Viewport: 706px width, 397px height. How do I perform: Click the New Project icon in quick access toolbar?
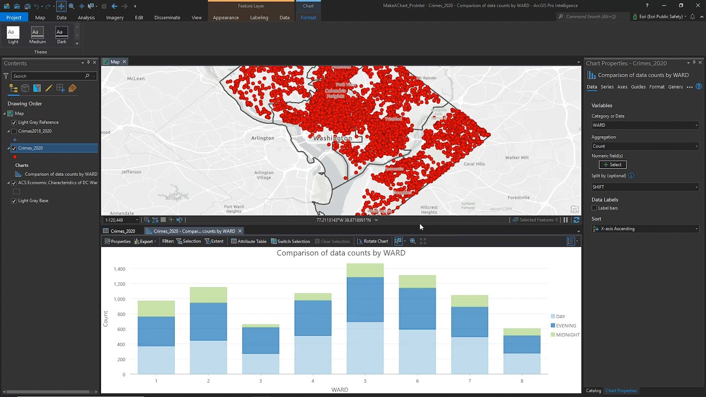(7, 6)
